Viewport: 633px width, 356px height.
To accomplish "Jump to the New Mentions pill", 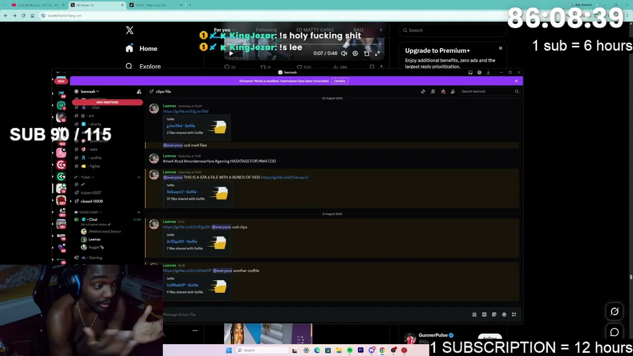I will [x=107, y=102].
